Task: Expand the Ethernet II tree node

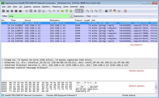Action: click(3, 63)
